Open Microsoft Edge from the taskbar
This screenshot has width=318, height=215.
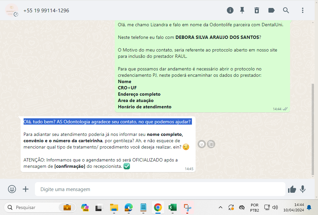point(129,207)
